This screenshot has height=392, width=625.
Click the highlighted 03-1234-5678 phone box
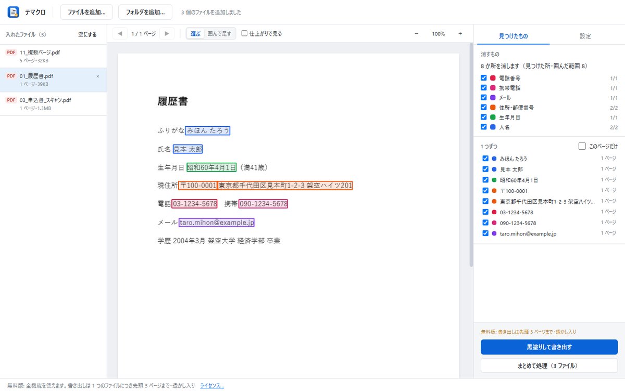coord(194,203)
